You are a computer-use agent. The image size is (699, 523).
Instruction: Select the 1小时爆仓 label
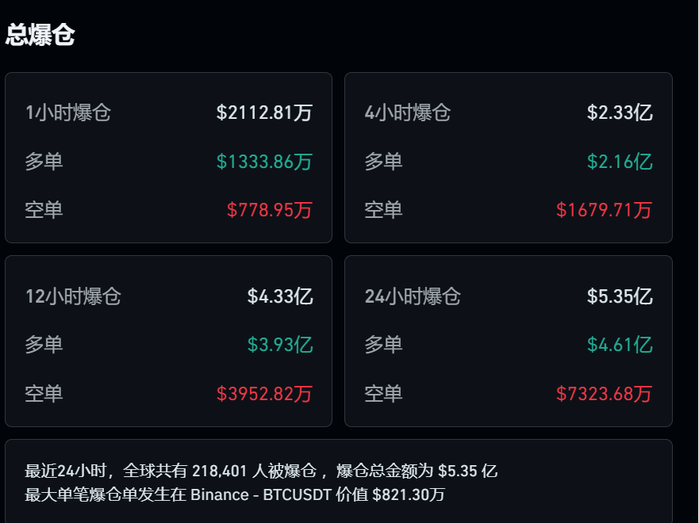pyautogui.click(x=68, y=113)
